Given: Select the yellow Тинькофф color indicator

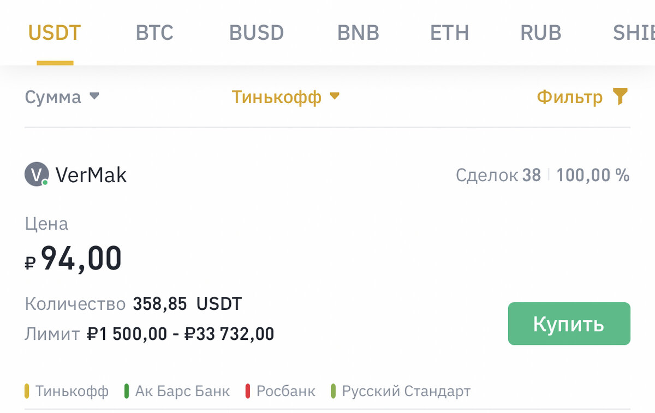Looking at the screenshot, I should [x=27, y=391].
